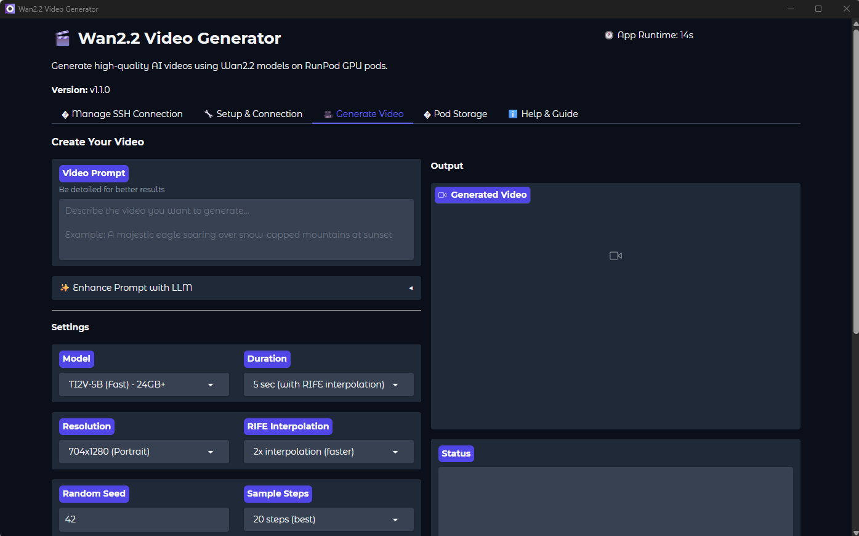Click the scrollbar up arrow
The image size is (859, 536).
pyautogui.click(x=855, y=24)
